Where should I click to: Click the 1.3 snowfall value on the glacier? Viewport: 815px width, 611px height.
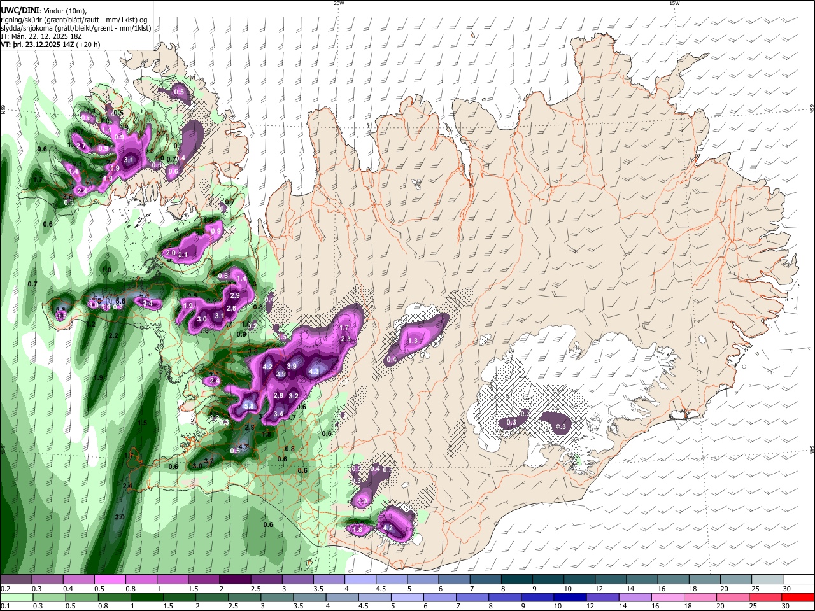[413, 341]
